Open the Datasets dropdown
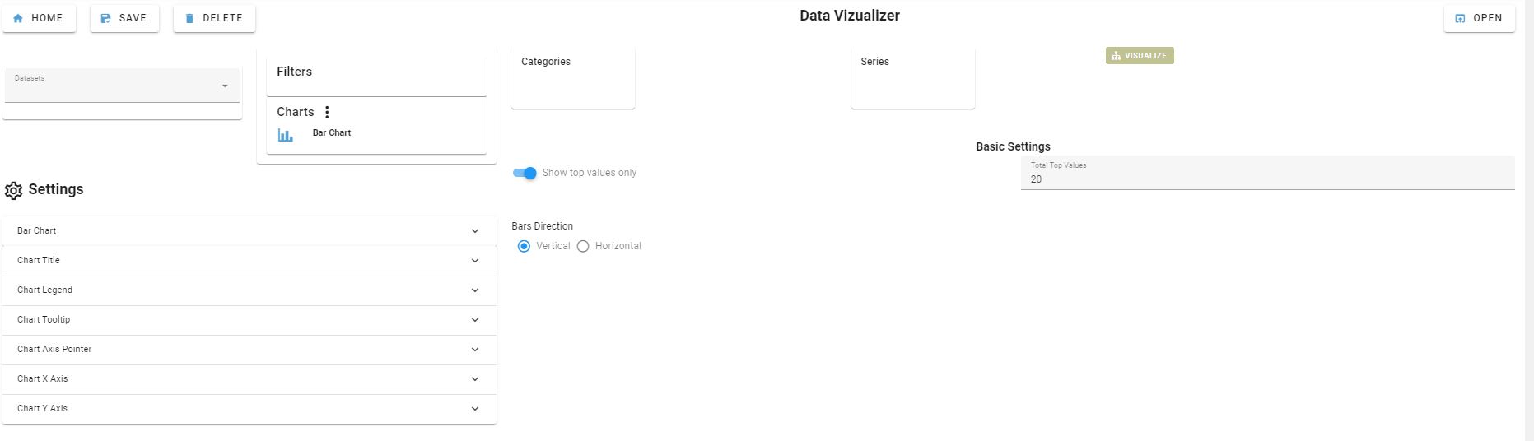The image size is (1534, 441). coord(122,86)
